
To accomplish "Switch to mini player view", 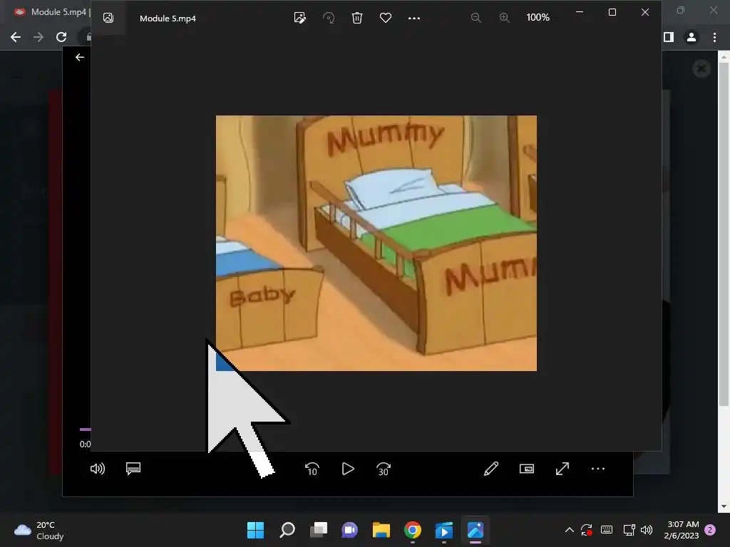I will (527, 469).
